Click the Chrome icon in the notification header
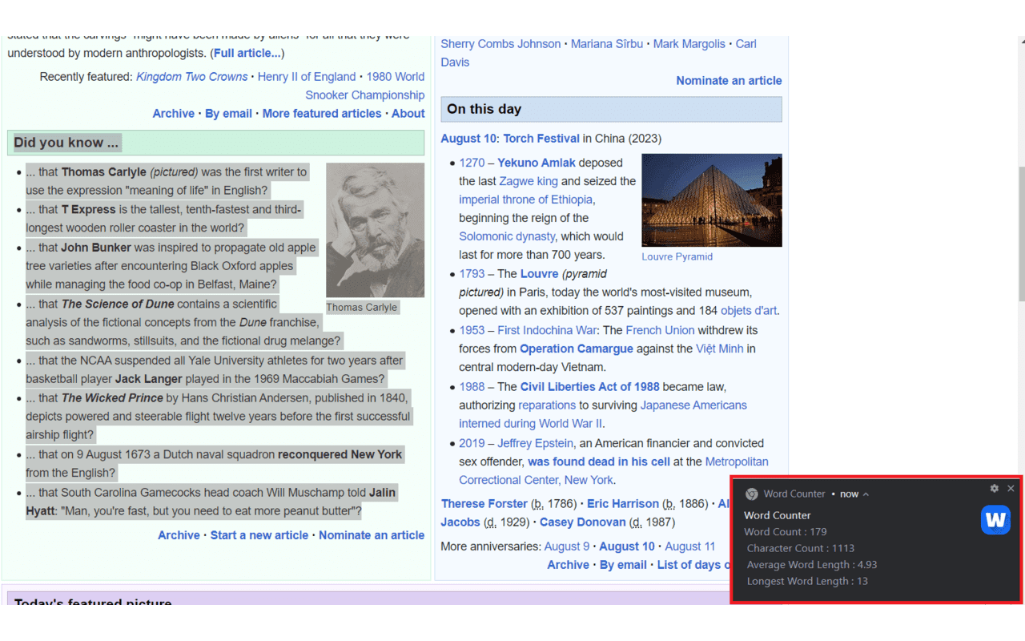The height and width of the screenshot is (641, 1025). click(x=752, y=494)
